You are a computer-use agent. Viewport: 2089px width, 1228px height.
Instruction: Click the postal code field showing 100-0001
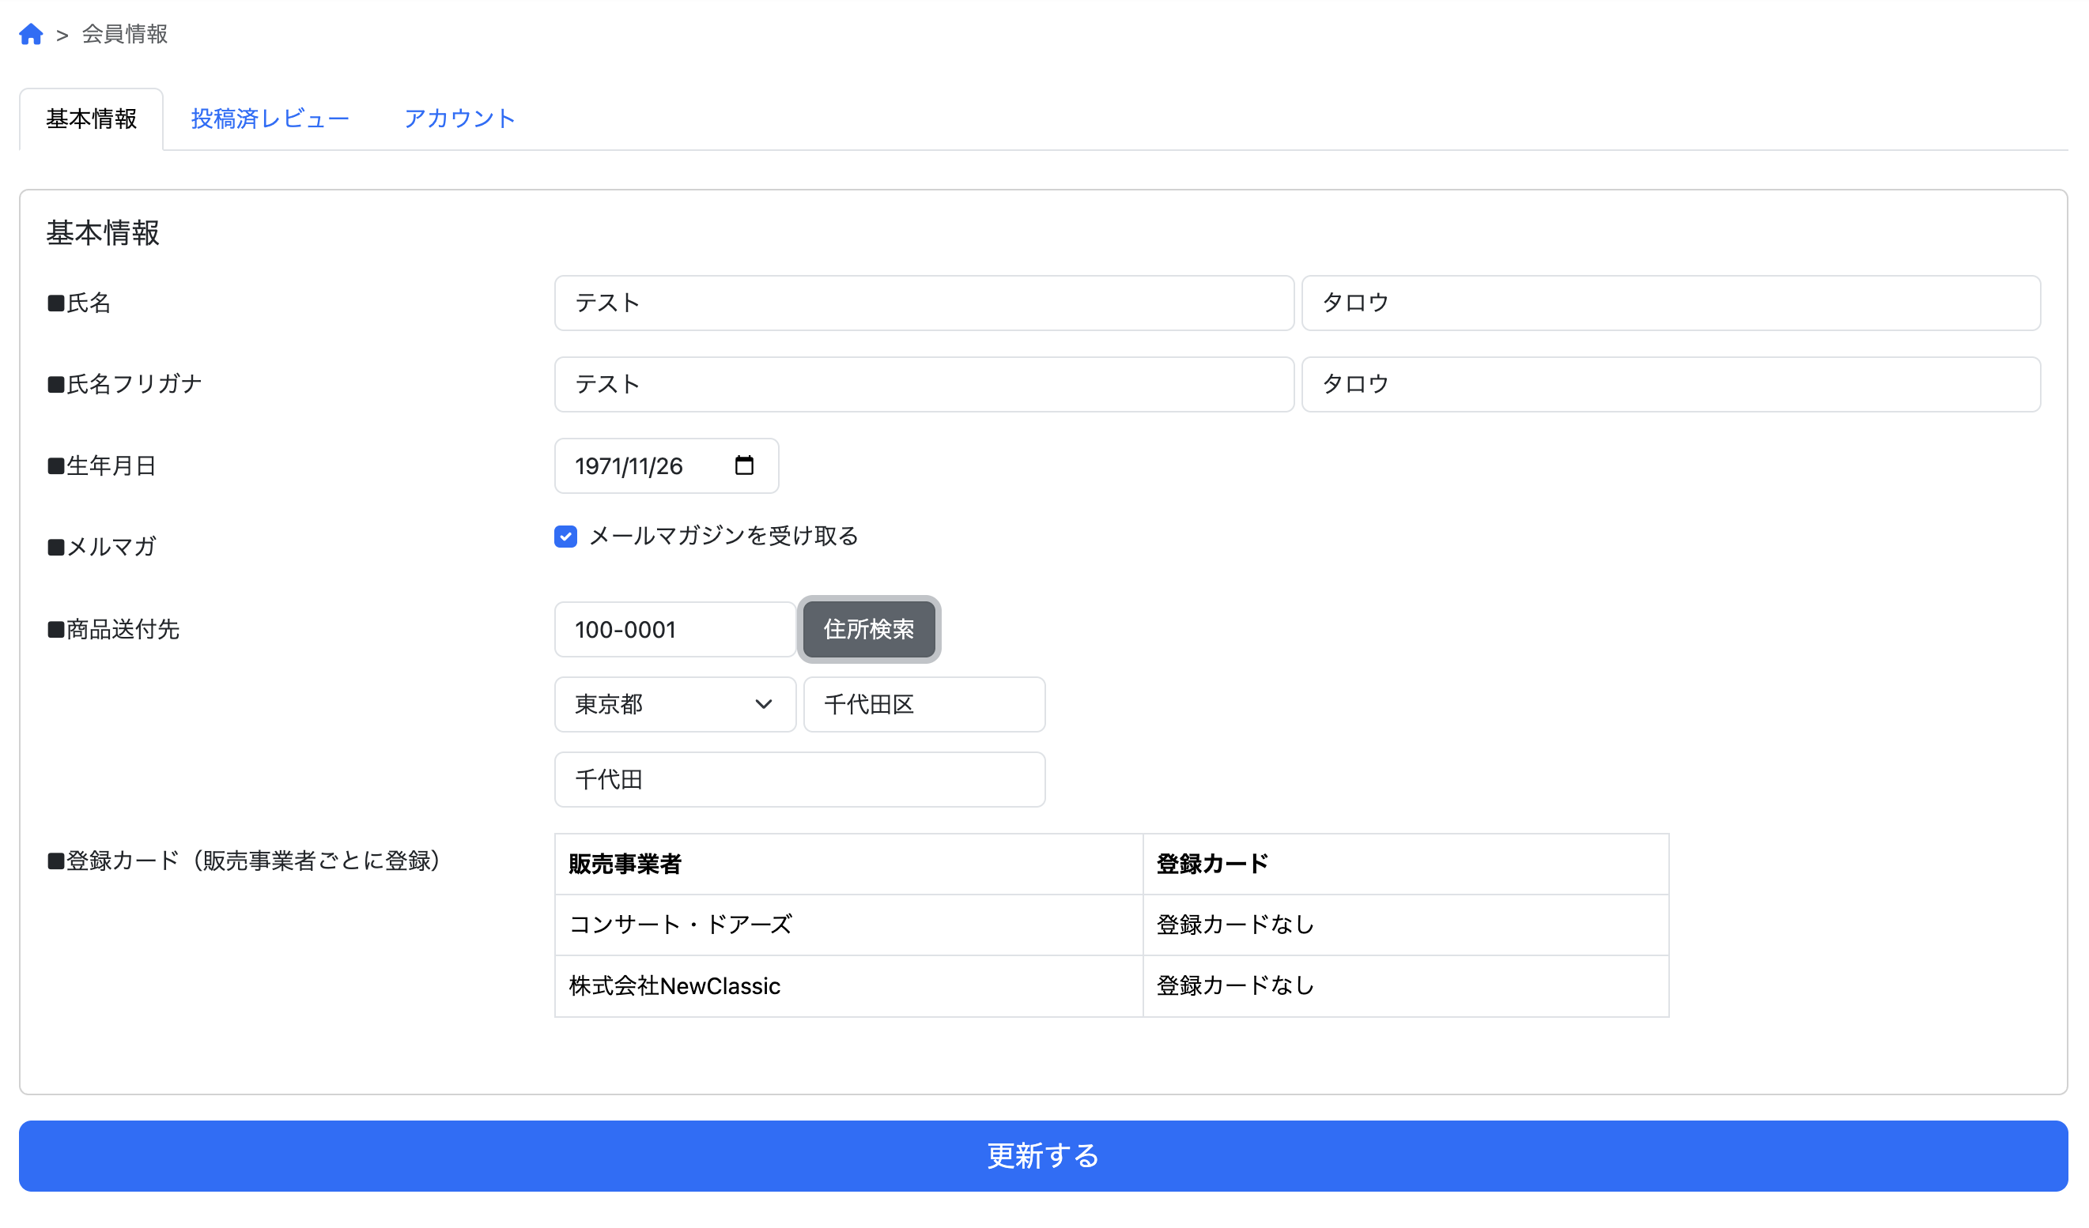(x=674, y=630)
